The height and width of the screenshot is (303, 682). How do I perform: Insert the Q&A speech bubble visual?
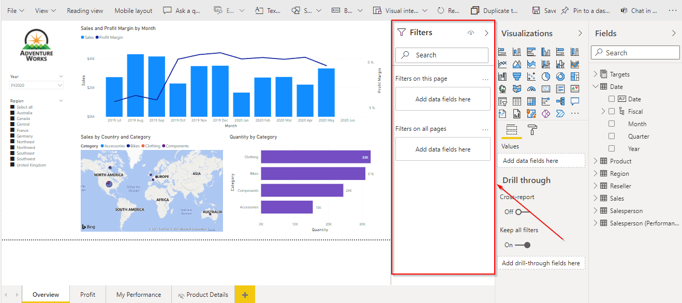(x=574, y=101)
